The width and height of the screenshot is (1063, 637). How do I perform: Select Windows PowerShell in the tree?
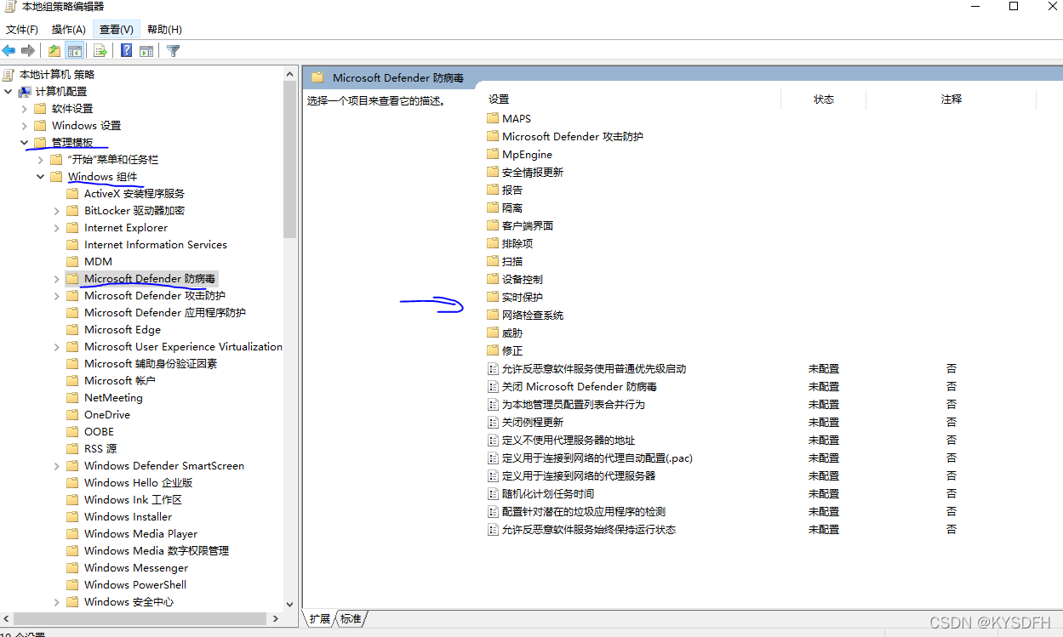[x=135, y=584]
